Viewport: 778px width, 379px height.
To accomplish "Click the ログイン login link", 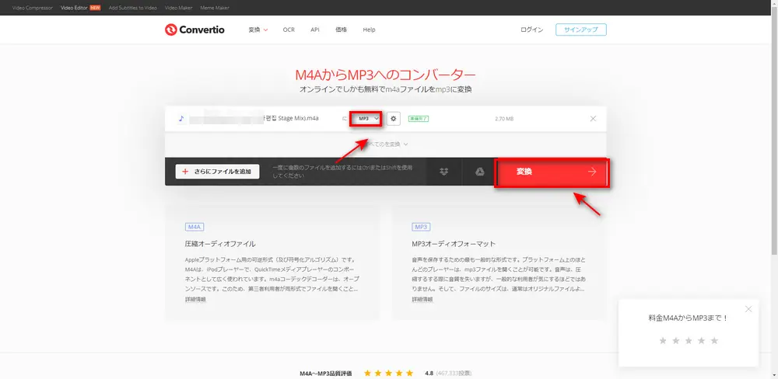I will 531,30.
